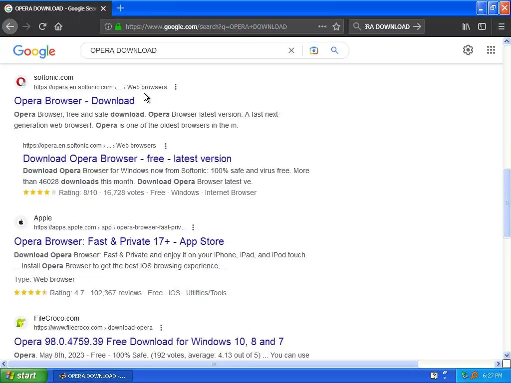Click the help question tray icon
This screenshot has height=383, width=511.
tap(434, 376)
